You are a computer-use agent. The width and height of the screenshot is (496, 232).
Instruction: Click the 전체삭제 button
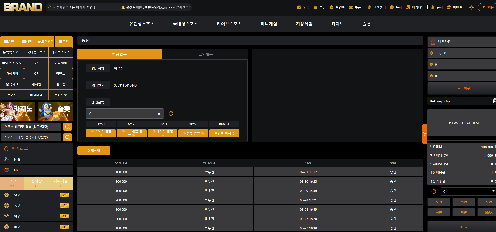pyautogui.click(x=94, y=150)
